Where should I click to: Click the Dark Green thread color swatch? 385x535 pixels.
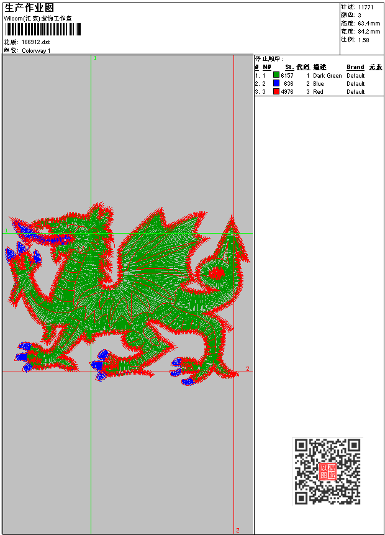point(276,75)
